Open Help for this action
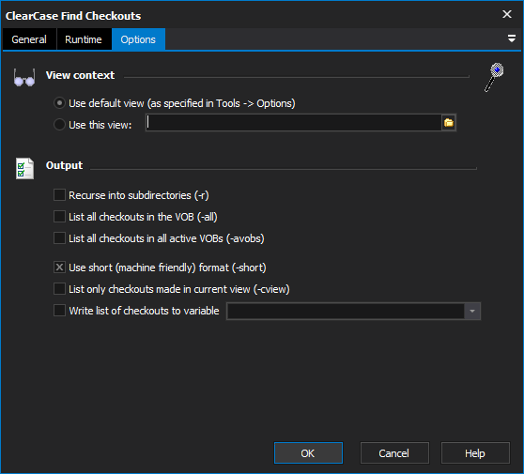524x474 pixels. 475,453
